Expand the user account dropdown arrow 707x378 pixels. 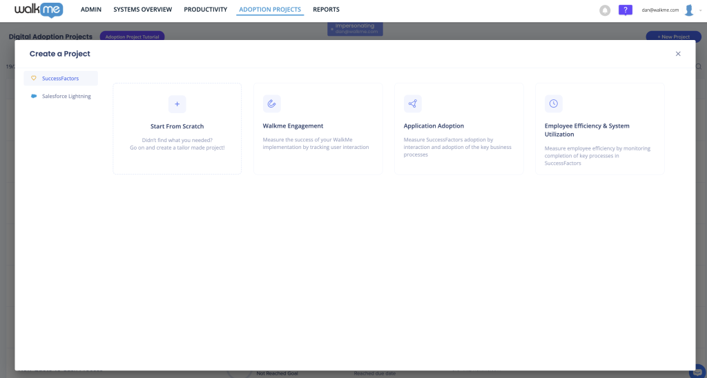701,10
